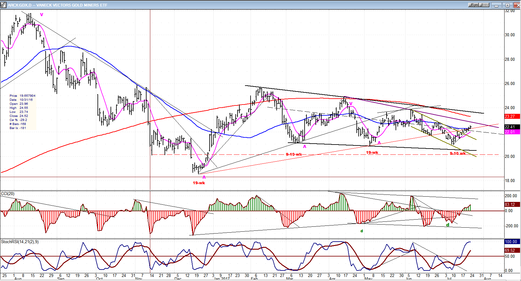Click the red 23.27 price tag
The image size is (521, 281).
click(510, 117)
